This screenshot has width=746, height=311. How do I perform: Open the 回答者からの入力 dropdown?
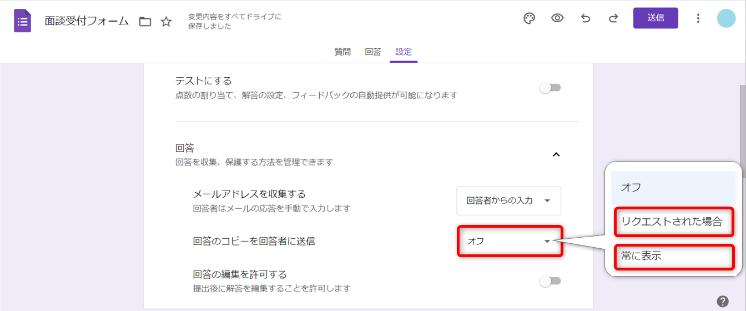coord(508,200)
